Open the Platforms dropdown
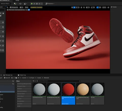122x111 pixels. click(x=50, y=4)
